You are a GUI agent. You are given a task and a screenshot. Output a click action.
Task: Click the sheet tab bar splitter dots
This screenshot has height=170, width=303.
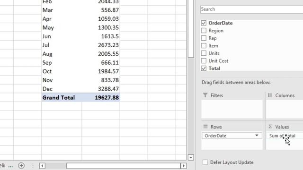click(33, 166)
